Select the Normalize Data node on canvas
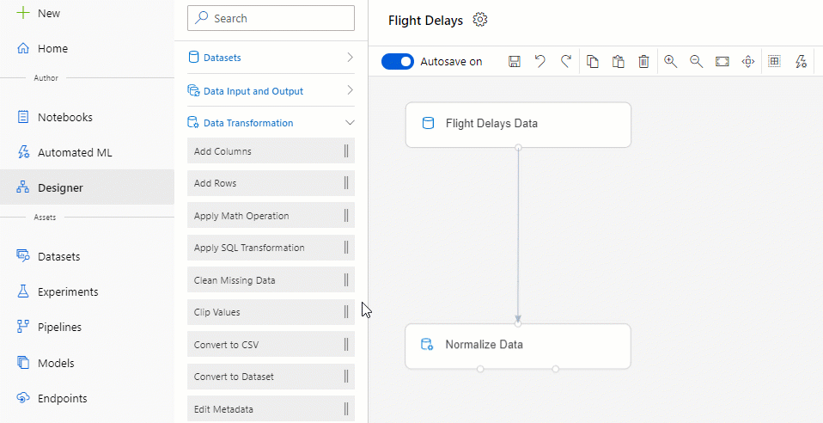Image resolution: width=823 pixels, height=423 pixels. point(518,346)
